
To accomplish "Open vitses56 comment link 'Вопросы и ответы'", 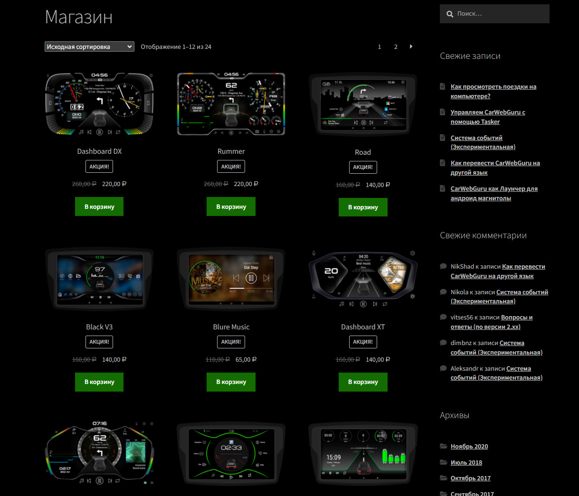I will (x=492, y=322).
